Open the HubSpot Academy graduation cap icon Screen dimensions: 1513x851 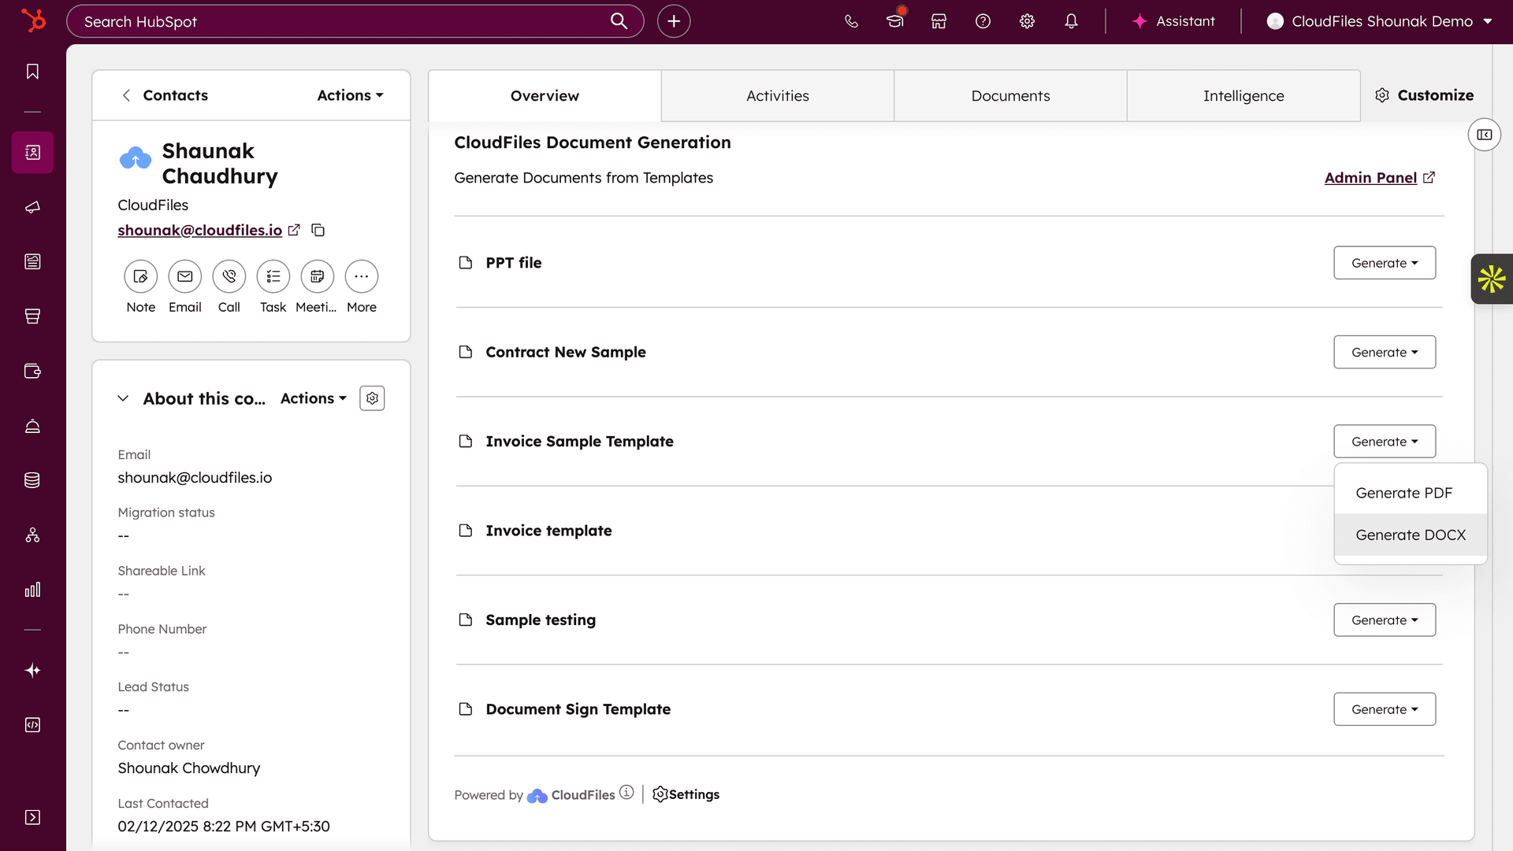(x=894, y=21)
